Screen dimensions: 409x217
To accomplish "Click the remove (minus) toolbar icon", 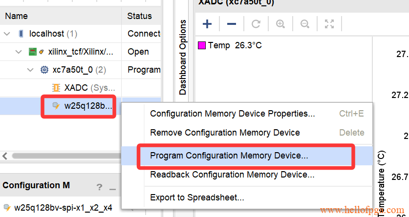I will pos(232,23).
